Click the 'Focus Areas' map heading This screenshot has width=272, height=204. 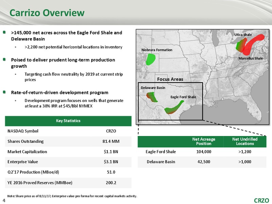[x=170, y=79]
